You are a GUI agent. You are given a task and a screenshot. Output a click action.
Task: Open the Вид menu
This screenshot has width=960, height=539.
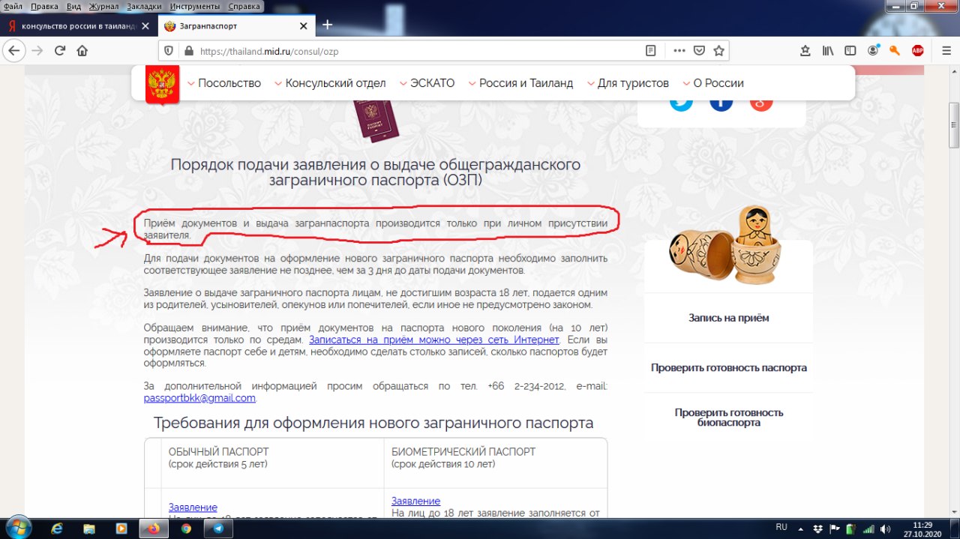click(x=73, y=5)
